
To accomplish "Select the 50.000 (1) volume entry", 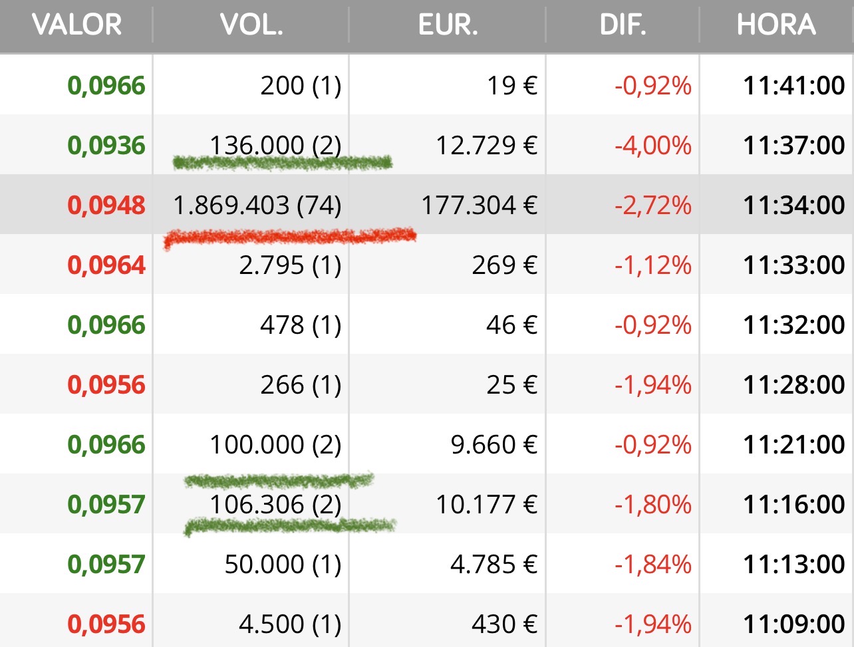I will pos(283,565).
